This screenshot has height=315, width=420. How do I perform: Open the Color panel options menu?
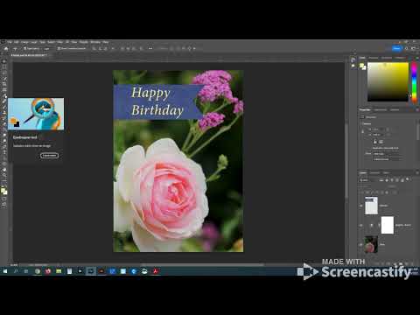click(x=416, y=58)
